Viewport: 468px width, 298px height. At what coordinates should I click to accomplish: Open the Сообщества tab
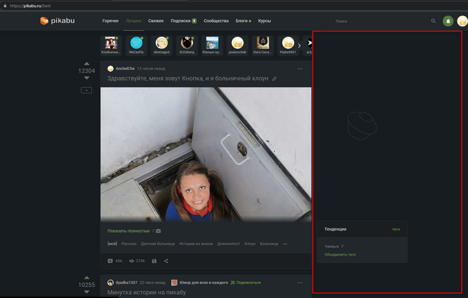215,21
